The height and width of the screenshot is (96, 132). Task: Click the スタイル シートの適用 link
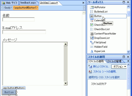(x=105, y=72)
